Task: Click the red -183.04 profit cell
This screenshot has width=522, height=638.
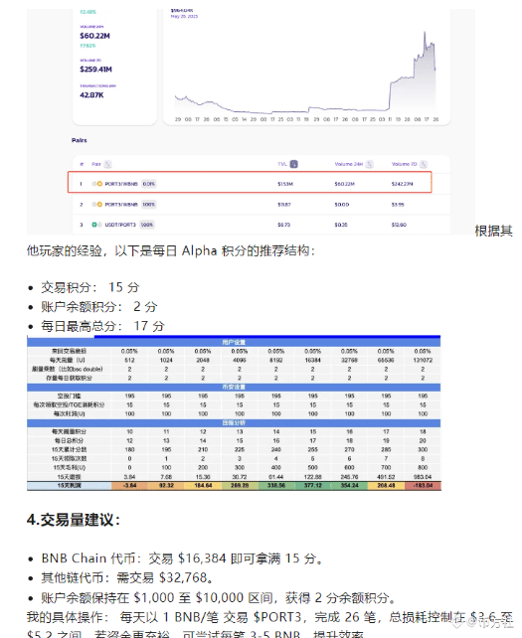Action: 423,485
